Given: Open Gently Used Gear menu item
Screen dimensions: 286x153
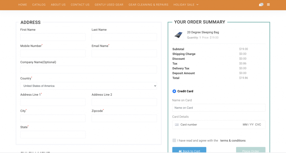Looking at the screenshot, I should pyautogui.click(x=109, y=5).
